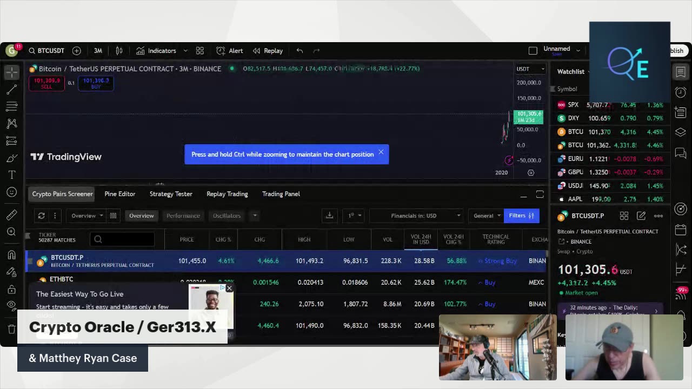This screenshot has width=692, height=389.
Task: Refresh the screener results
Action: tap(41, 216)
